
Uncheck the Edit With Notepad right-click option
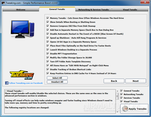(48, 66)
